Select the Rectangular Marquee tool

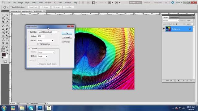[3, 15]
